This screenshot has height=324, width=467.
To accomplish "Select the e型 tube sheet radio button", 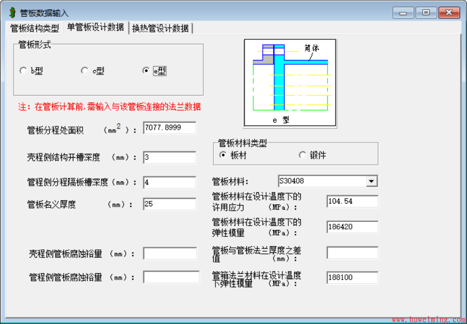I will coord(146,70).
